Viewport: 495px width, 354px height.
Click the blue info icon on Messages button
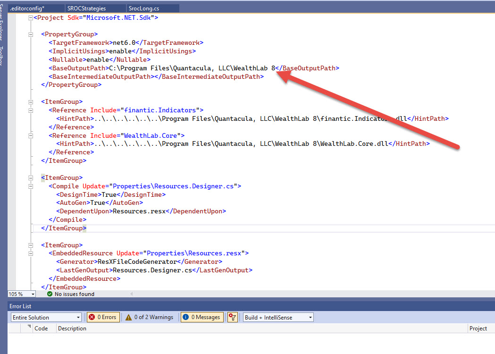tap(185, 317)
